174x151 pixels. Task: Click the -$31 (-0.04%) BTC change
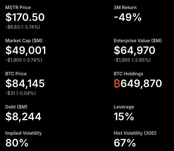[21, 93]
